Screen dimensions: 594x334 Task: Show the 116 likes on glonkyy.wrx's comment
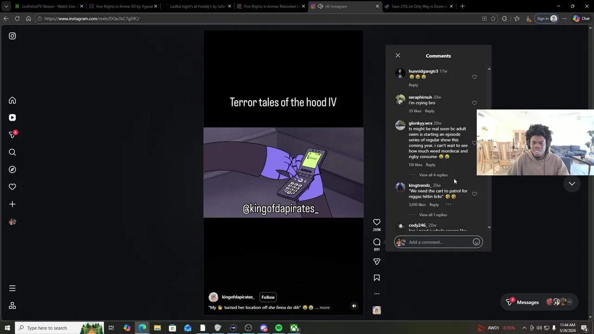click(x=415, y=165)
